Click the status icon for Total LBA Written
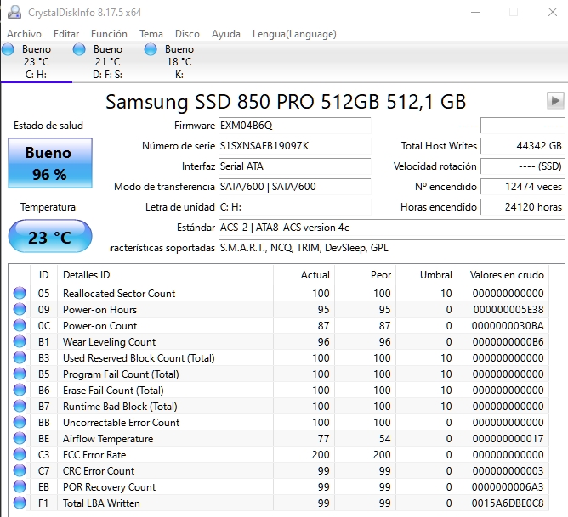The image size is (568, 517). (x=20, y=503)
